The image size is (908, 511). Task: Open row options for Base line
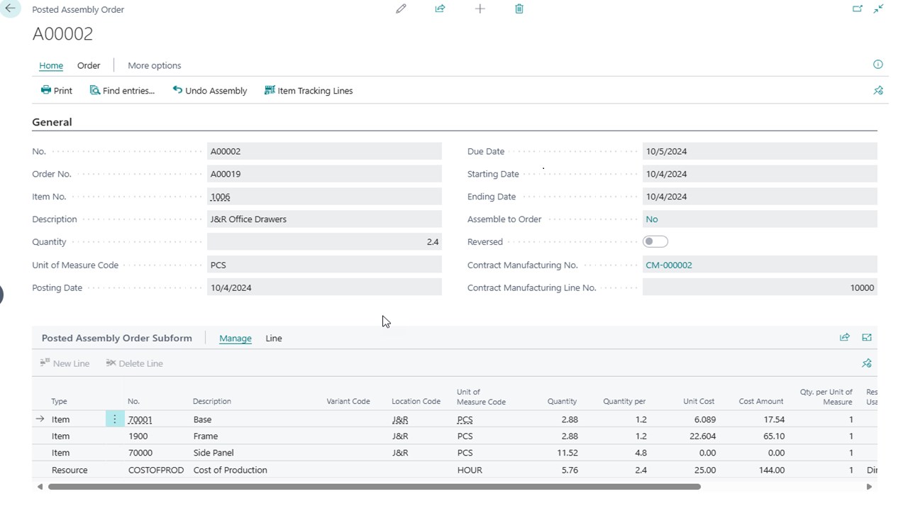[x=114, y=419]
